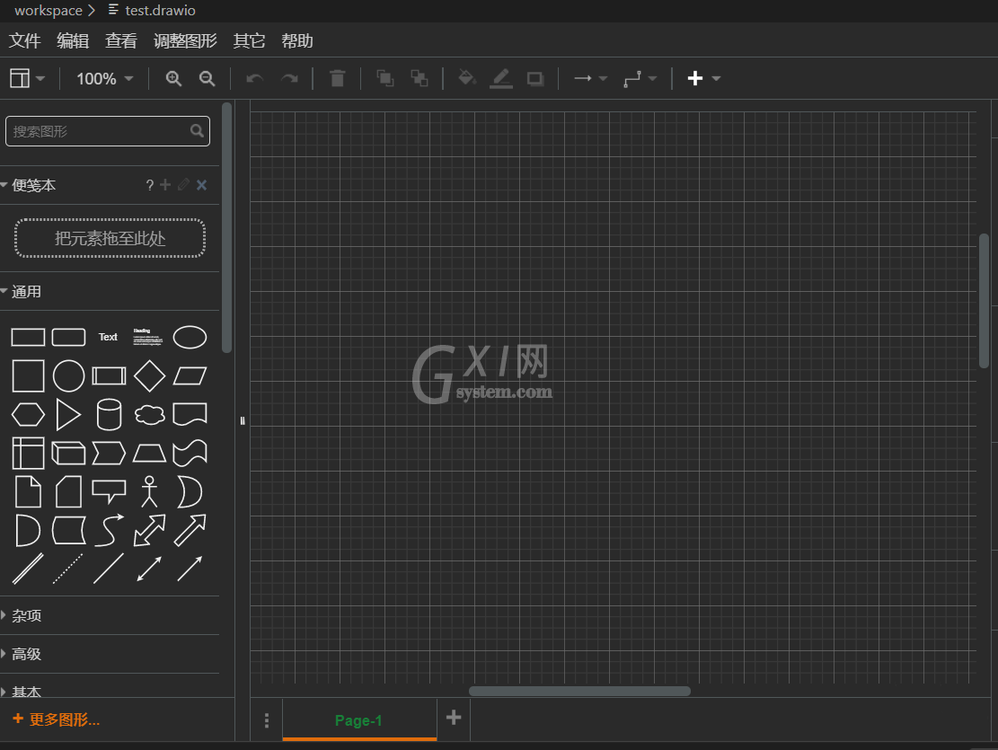Open the 编辑 menu
Image resolution: width=998 pixels, height=750 pixels.
click(x=73, y=40)
